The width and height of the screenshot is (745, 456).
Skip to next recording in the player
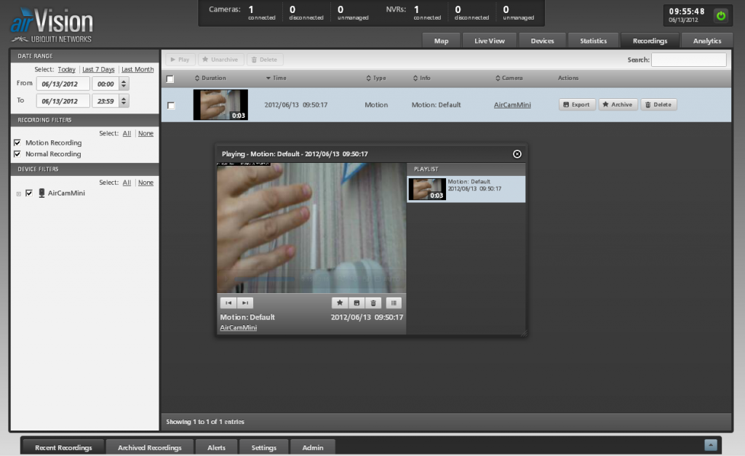coord(244,303)
